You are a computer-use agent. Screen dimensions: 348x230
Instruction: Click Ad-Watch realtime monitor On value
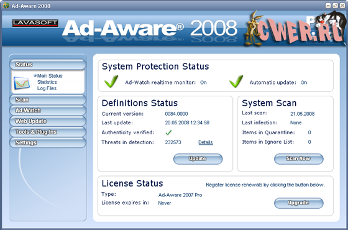click(203, 82)
